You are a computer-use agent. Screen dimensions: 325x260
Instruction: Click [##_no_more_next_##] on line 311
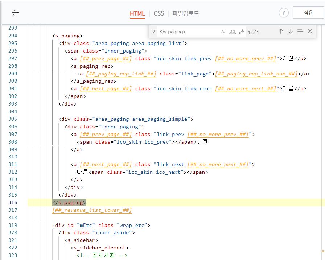[218, 165]
